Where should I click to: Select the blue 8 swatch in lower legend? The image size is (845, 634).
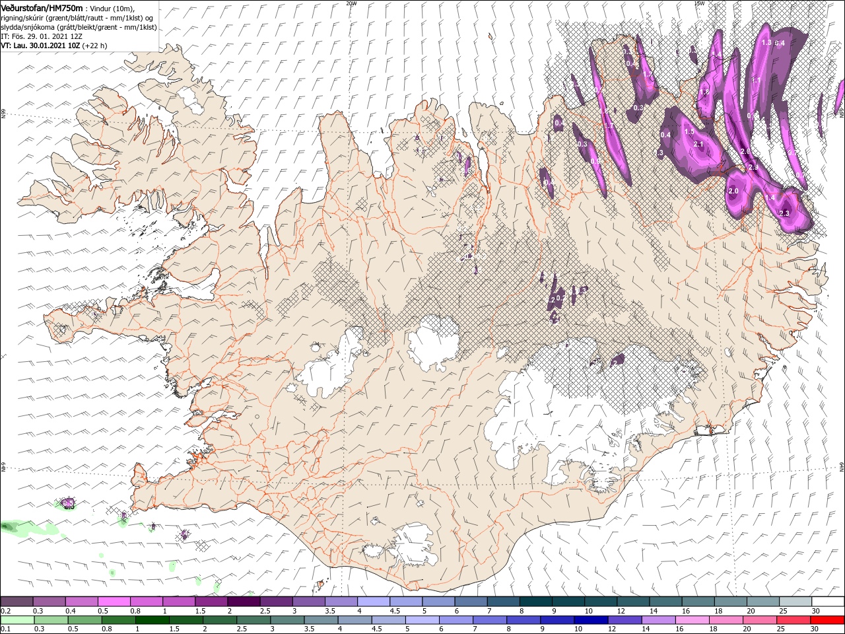(523, 620)
